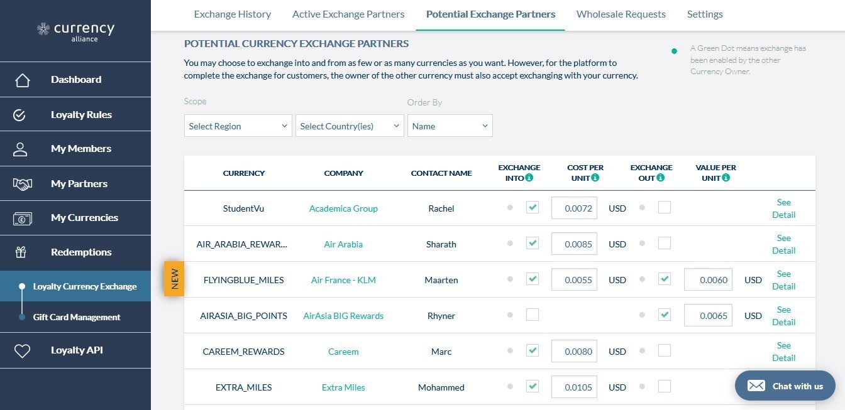
Task: Click StudentVu cost per unit field 0.0072
Action: pyautogui.click(x=574, y=208)
